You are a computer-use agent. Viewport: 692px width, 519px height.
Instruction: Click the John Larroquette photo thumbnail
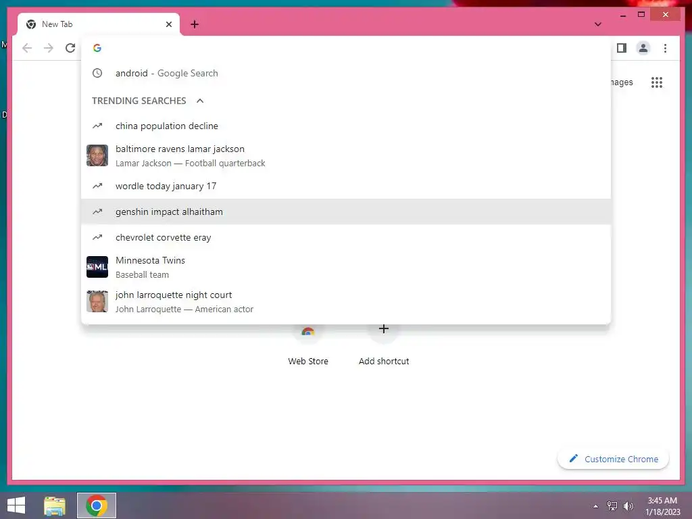point(97,301)
